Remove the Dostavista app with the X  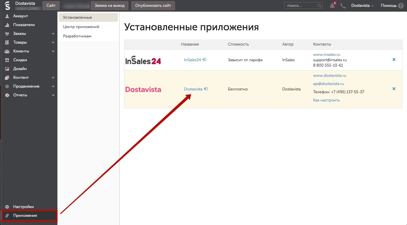coord(394,89)
